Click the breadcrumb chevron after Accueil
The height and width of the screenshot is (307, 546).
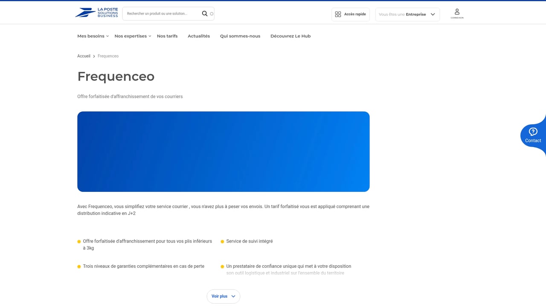(x=93, y=56)
